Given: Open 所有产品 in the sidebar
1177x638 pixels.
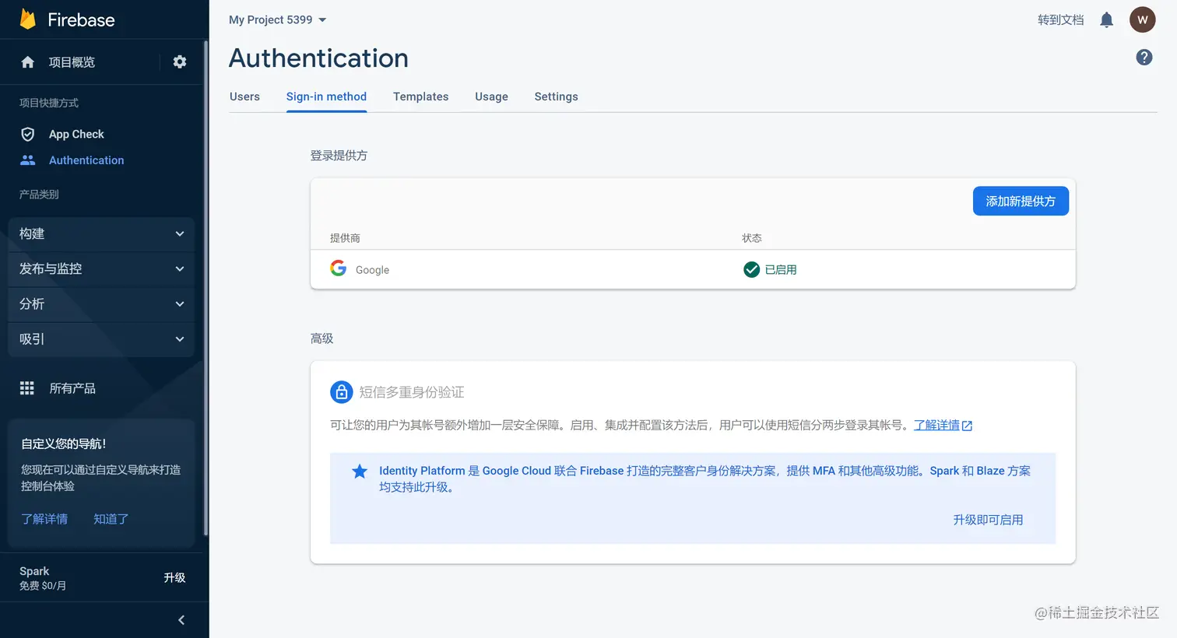Looking at the screenshot, I should 72,388.
